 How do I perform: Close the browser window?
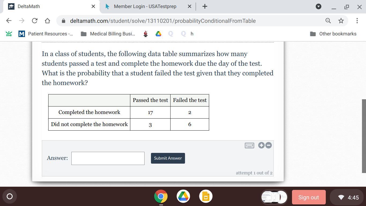click(x=360, y=7)
